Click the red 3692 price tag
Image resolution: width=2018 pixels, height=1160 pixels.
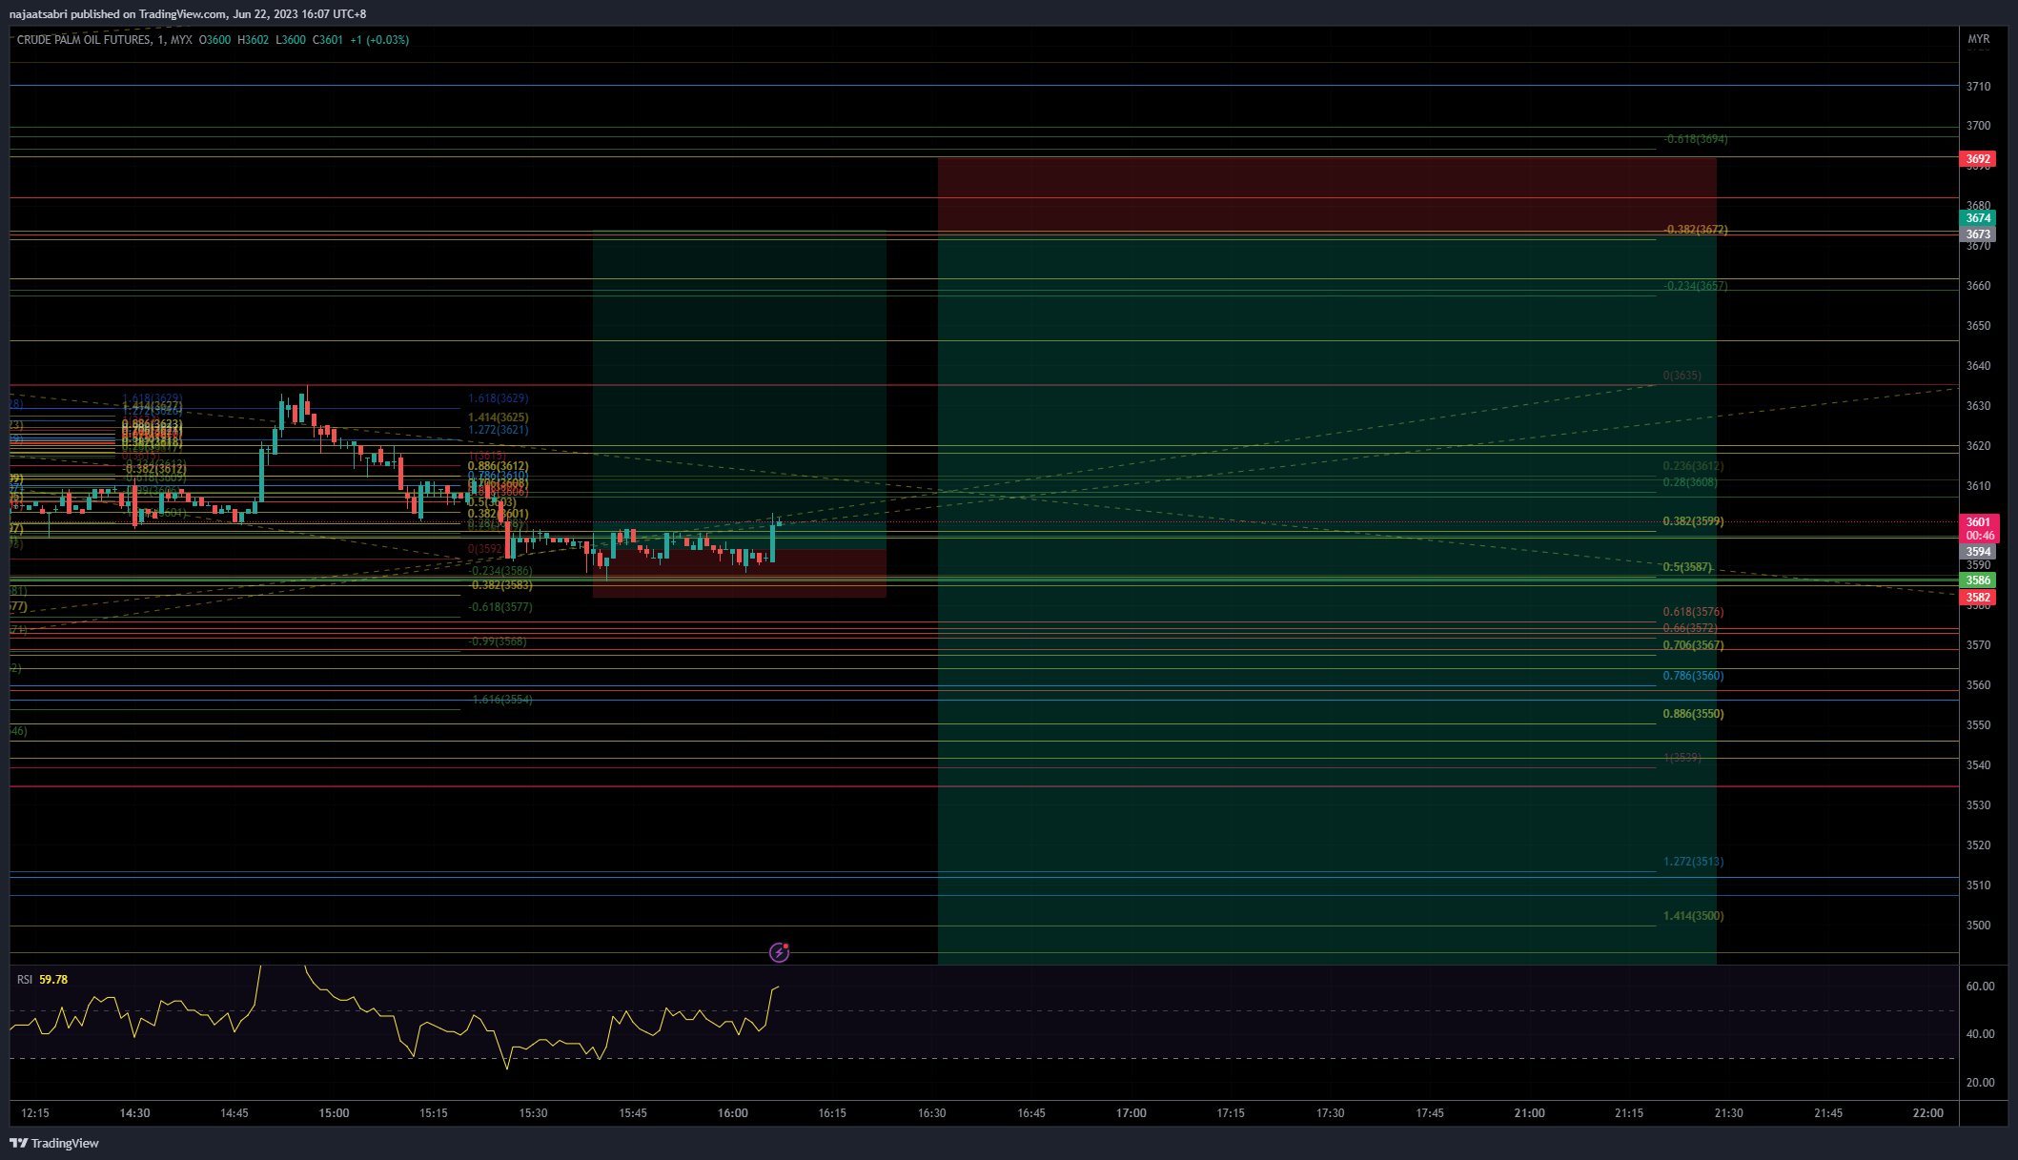[x=1979, y=159]
